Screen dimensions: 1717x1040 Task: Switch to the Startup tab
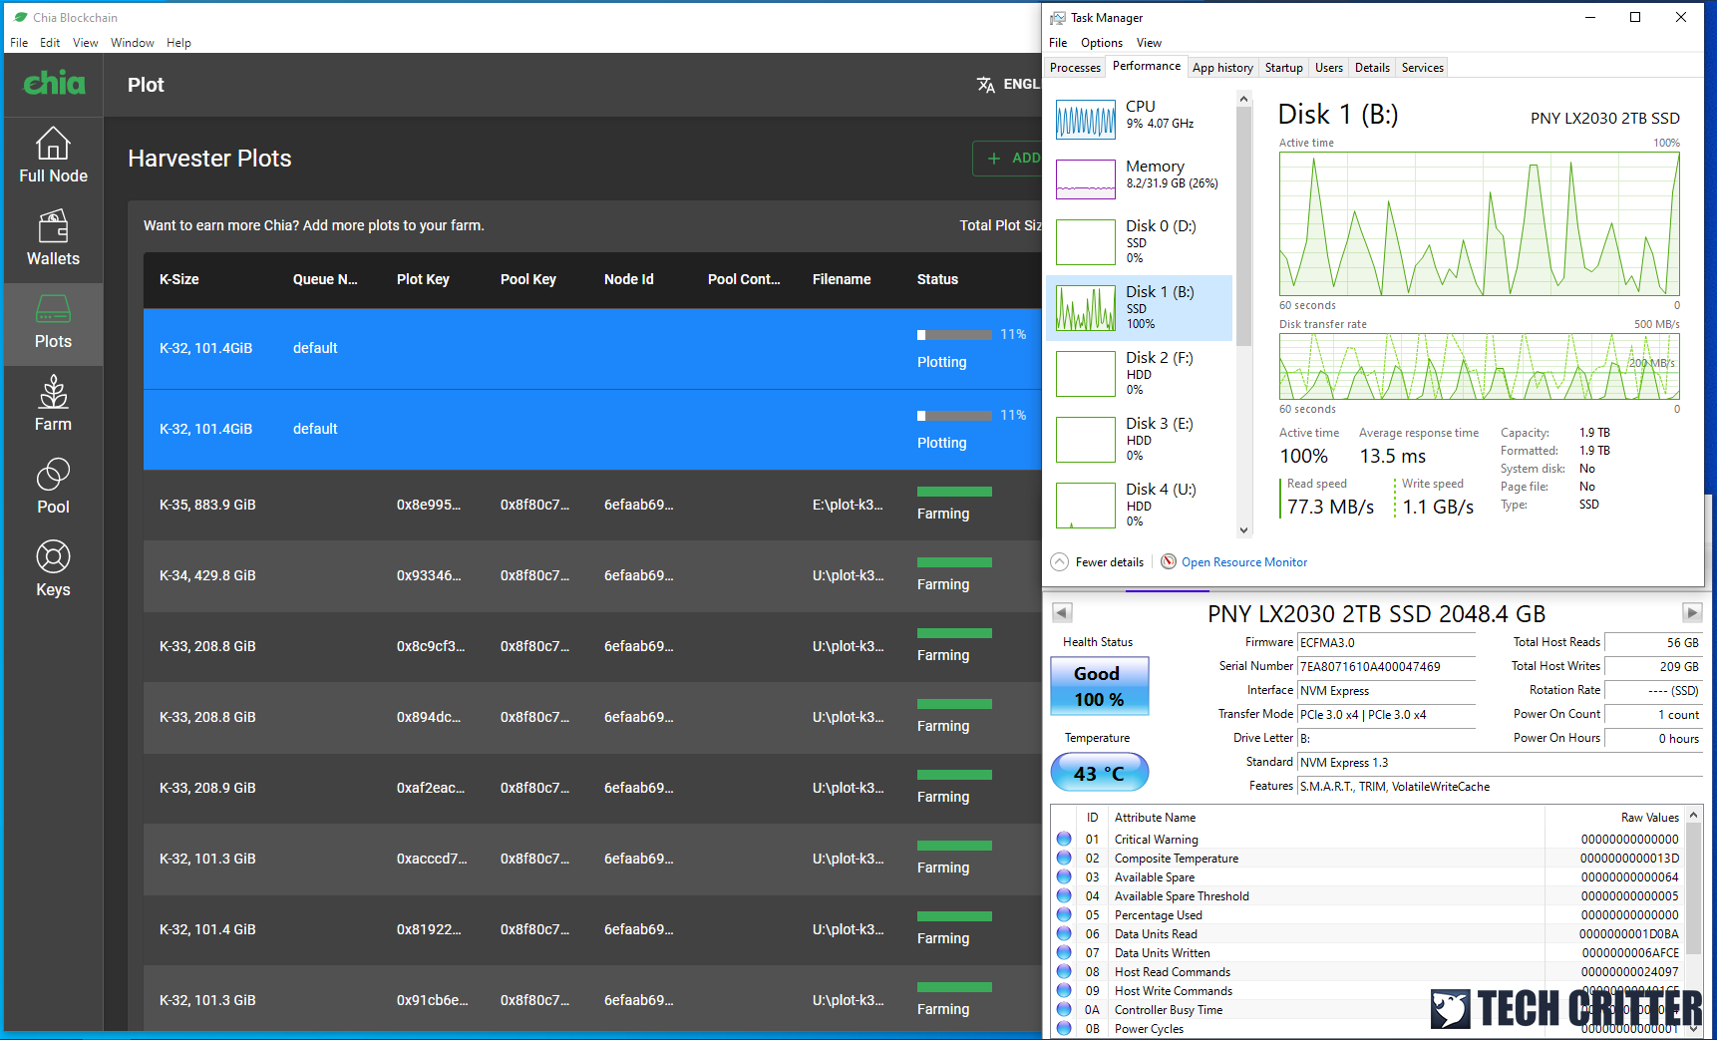(x=1283, y=68)
